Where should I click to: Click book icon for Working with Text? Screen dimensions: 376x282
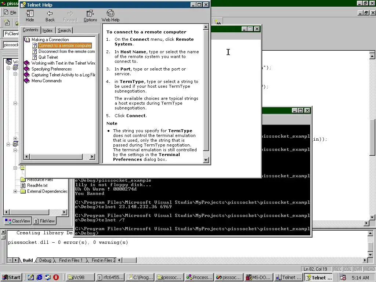[27, 63]
